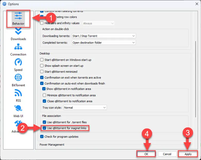
Task: Open the RSS settings feed icon
Action: [18, 93]
